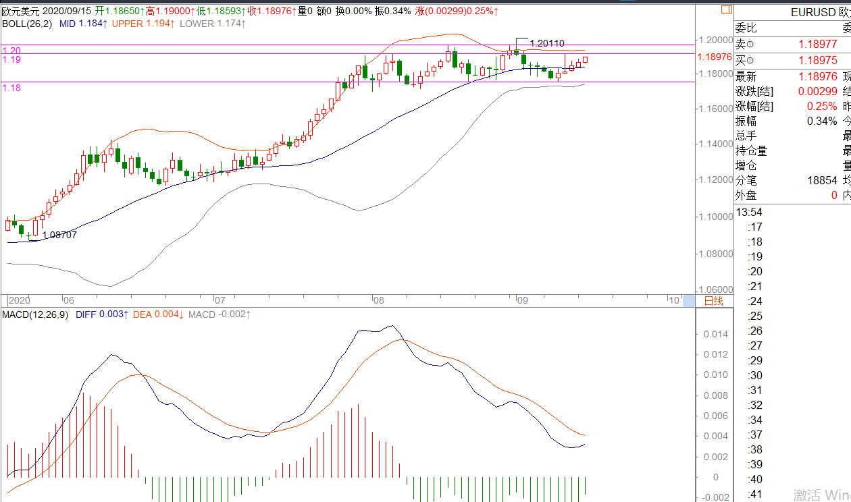
Task: Click the 外盘 value 0
Action: click(x=834, y=196)
